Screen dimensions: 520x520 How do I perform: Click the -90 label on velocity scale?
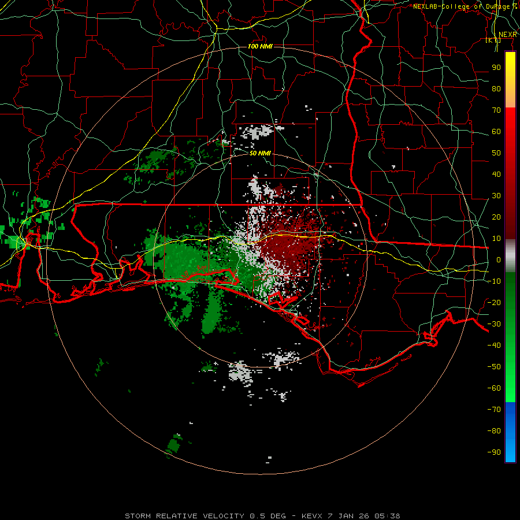[x=494, y=452]
